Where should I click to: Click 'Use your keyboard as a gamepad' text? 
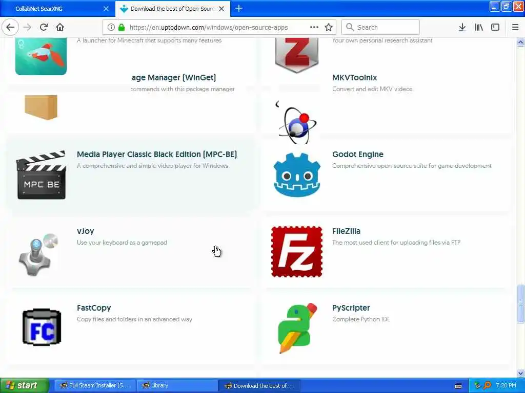pos(122,243)
